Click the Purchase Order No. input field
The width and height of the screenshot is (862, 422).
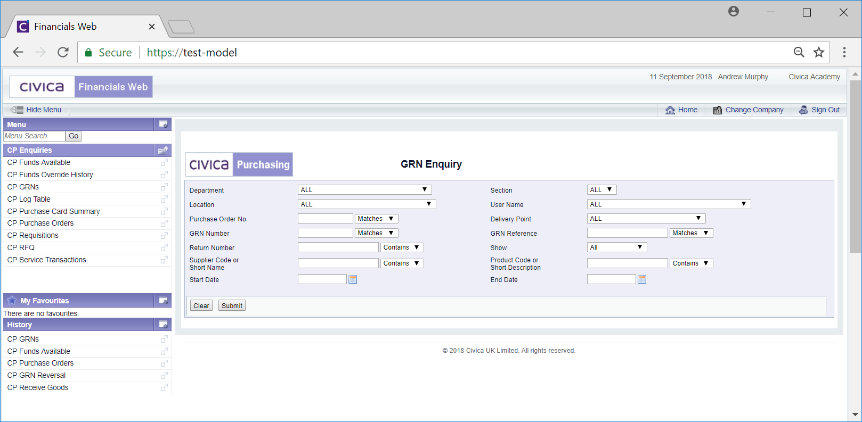(x=326, y=219)
